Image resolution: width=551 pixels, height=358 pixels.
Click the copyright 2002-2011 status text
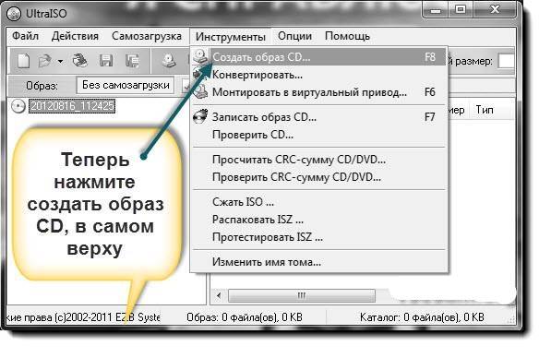coord(84,317)
